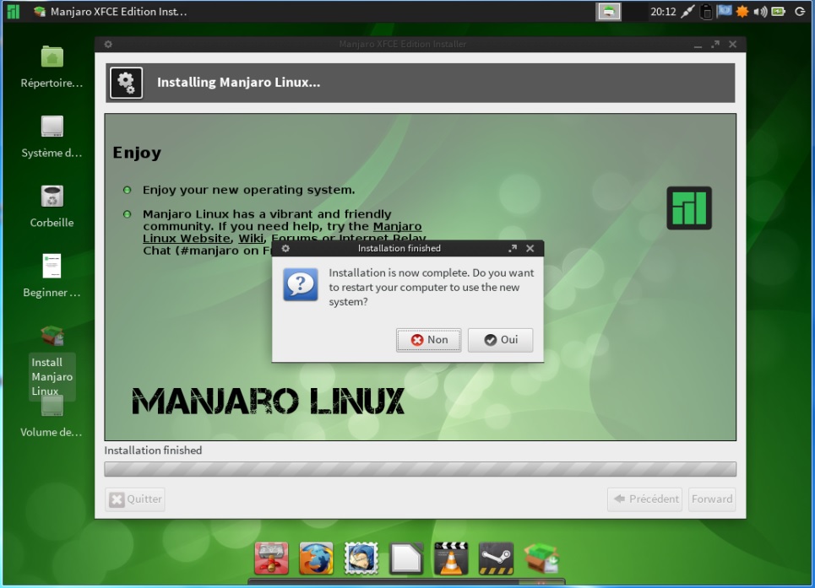
Task: Open the Système de fichiers desktop icon
Action: (52, 126)
